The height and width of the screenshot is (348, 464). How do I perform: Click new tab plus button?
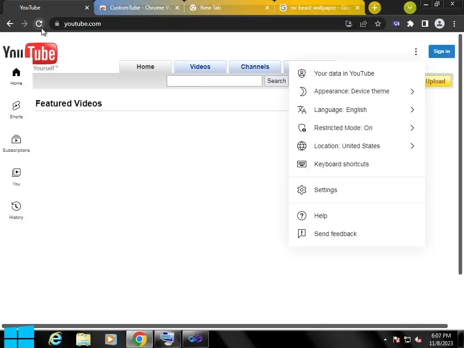(375, 8)
